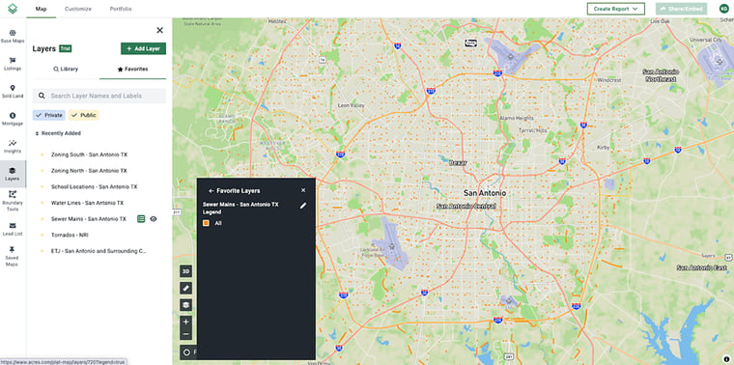Toggle 3D map view

click(185, 271)
